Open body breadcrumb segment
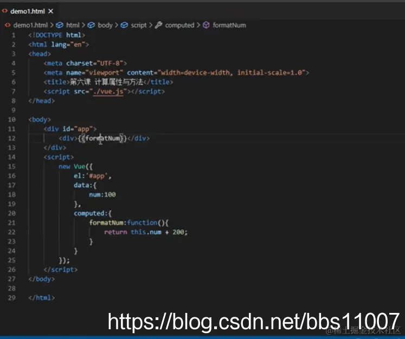 [105, 25]
